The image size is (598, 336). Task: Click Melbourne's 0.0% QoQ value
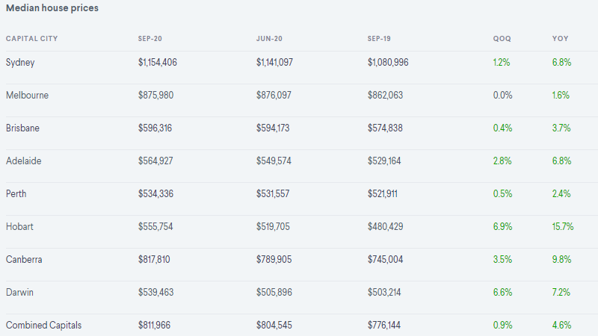pos(502,96)
